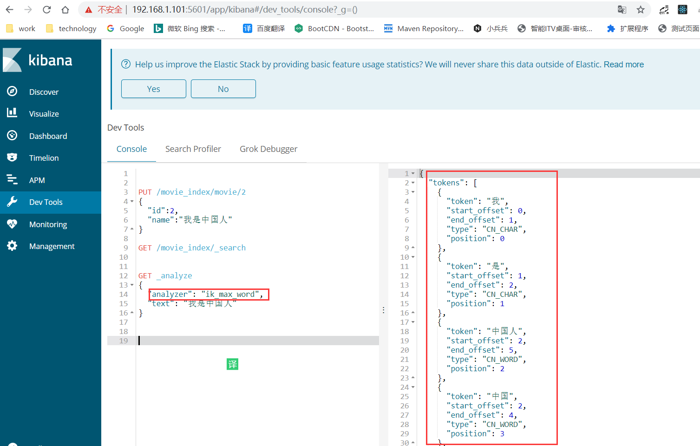The image size is (700, 446).
Task: Click the GET /movie_index/_search line
Action: point(192,248)
